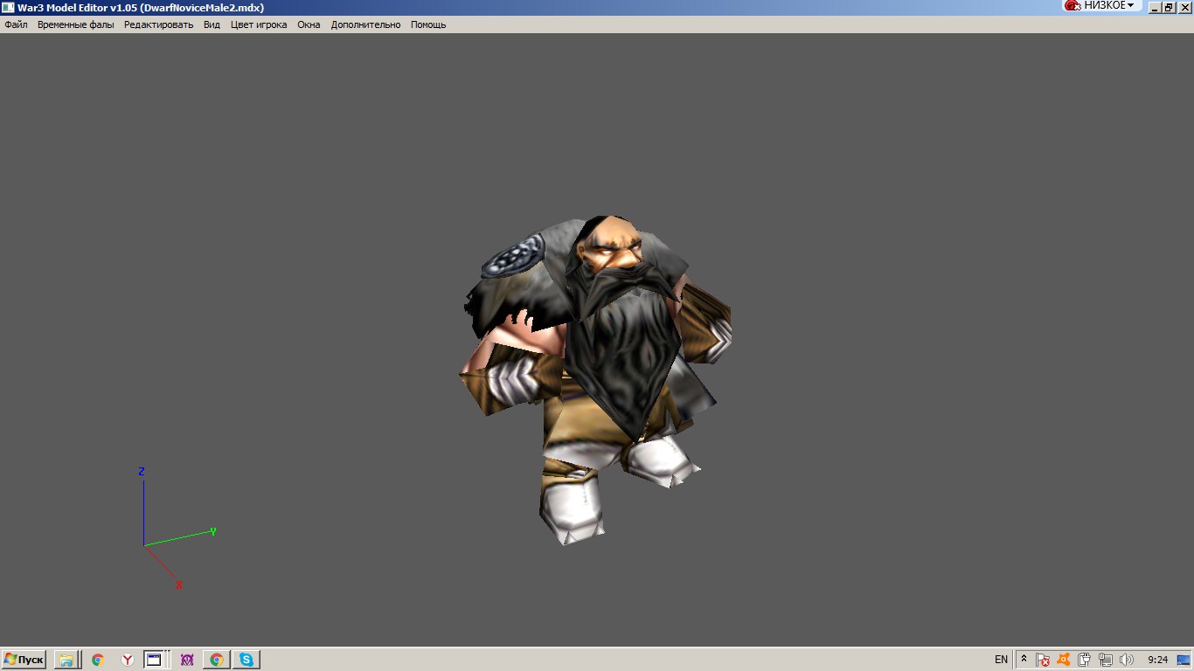Open Action Center flag tray icon
Image resolution: width=1194 pixels, height=671 pixels.
pyautogui.click(x=1043, y=660)
